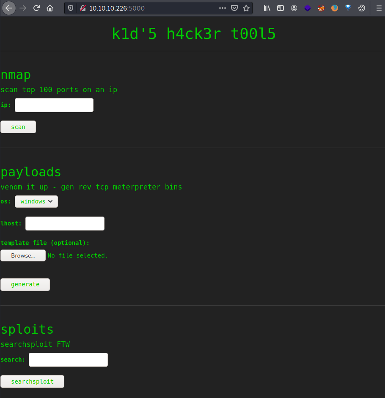Viewport: 385px width, 398px height.
Task: Click the sploits section heading
Action: tap(27, 329)
